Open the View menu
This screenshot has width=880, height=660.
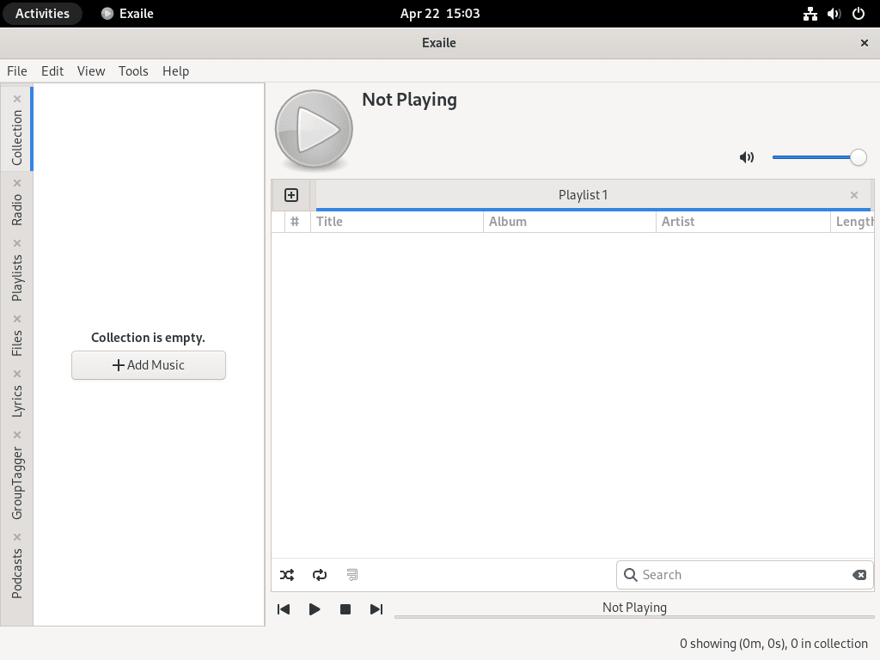91,71
